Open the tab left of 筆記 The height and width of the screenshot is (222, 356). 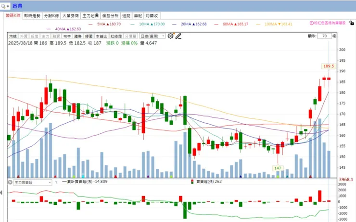point(126,16)
